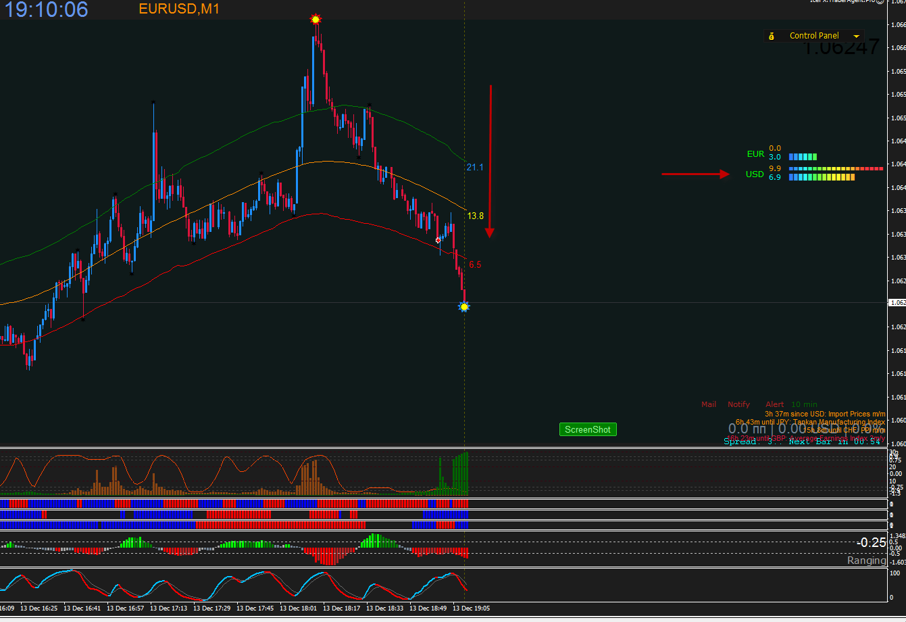The height and width of the screenshot is (622, 906).
Task: Click the green ScreenShot button
Action: 588,429
